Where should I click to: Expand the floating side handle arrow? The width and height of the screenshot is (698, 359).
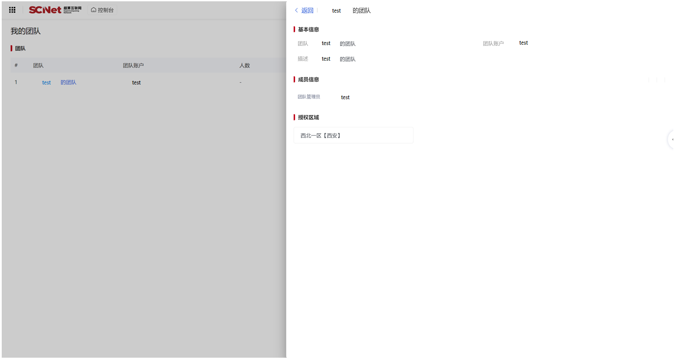pos(672,139)
